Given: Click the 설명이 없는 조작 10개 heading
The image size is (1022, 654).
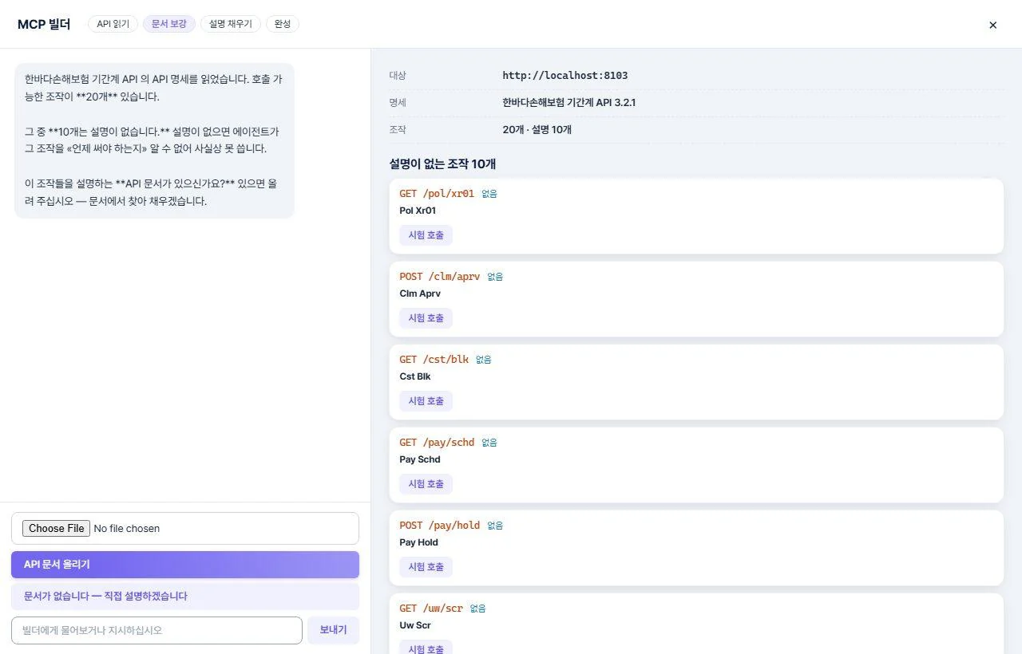Looking at the screenshot, I should (x=442, y=164).
